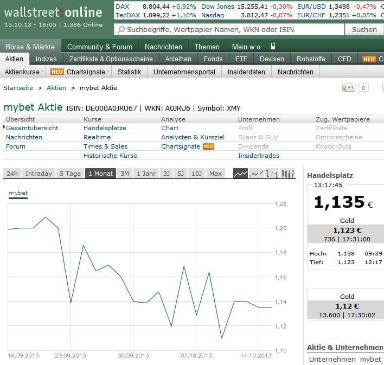Click the Nasdaq ticker link

click(x=213, y=15)
